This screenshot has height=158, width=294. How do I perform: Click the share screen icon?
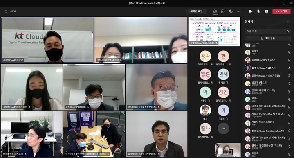click(x=266, y=11)
